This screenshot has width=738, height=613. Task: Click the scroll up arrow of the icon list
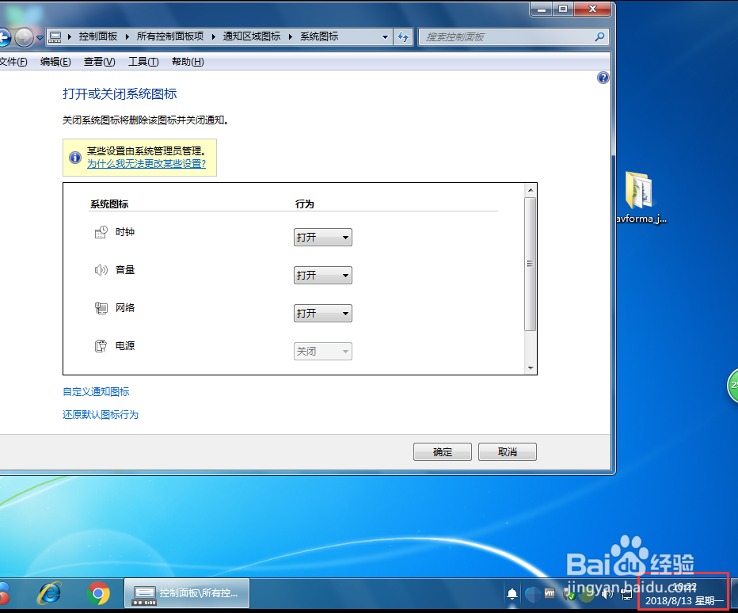[531, 190]
